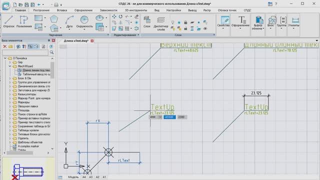Open the Вставка ribbon tab

pos(62,10)
